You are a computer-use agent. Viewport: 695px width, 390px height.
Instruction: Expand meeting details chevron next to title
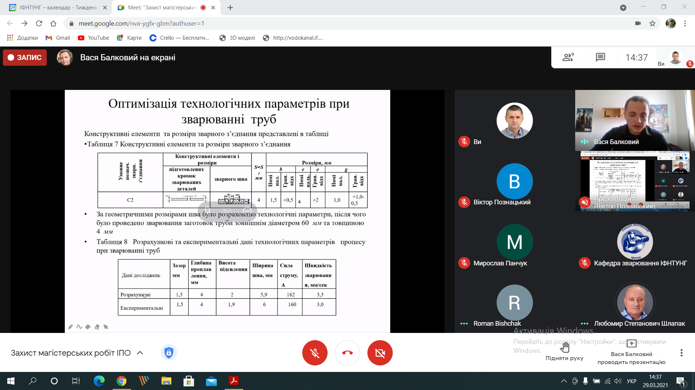tap(140, 353)
